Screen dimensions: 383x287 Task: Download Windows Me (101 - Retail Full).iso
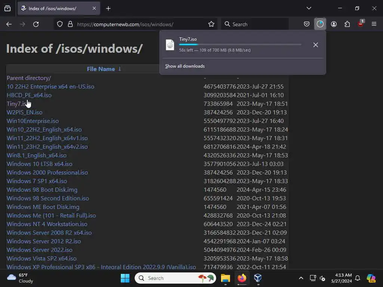coord(51,215)
